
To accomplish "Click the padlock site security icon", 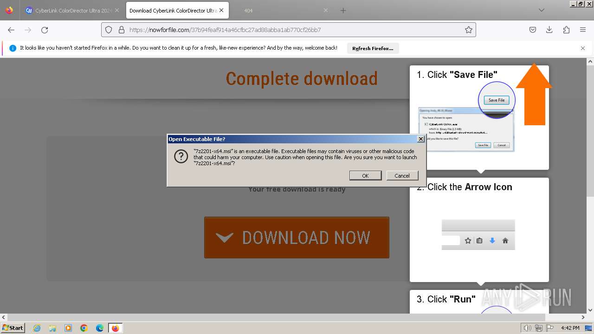I will (122, 30).
